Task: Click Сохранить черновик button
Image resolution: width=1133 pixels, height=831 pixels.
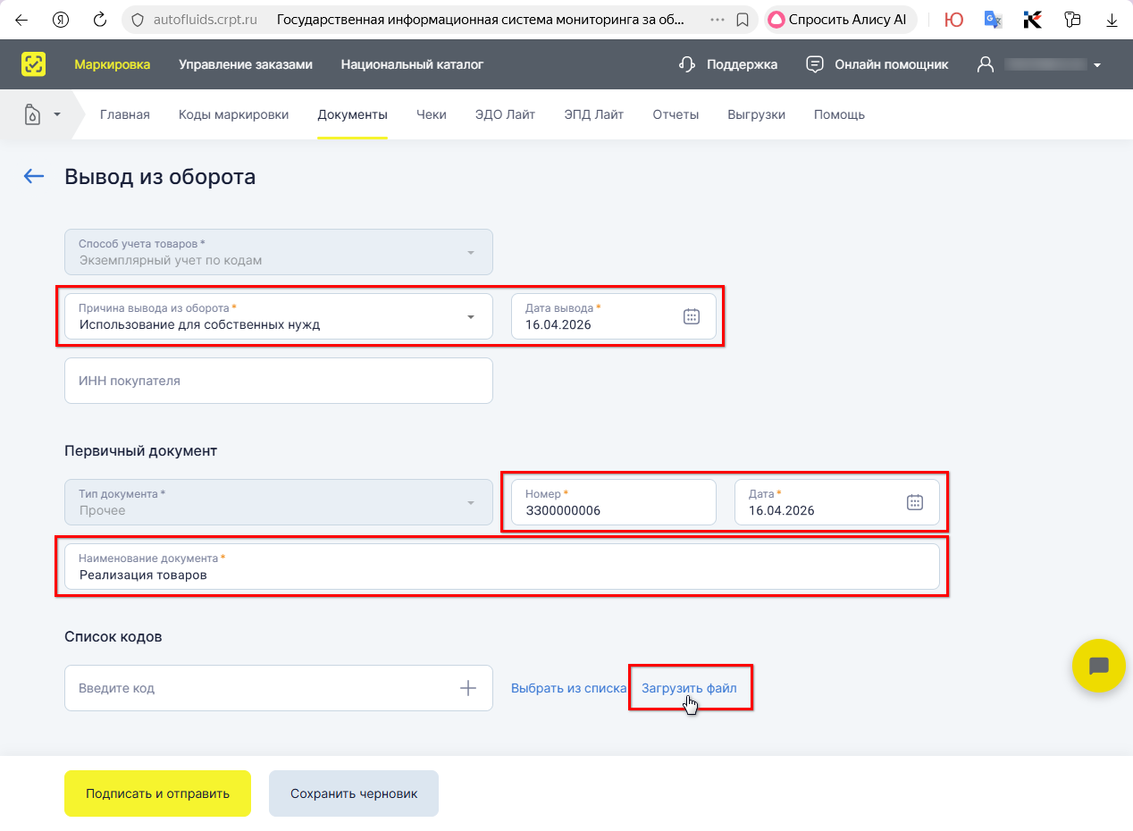Action: [x=353, y=793]
